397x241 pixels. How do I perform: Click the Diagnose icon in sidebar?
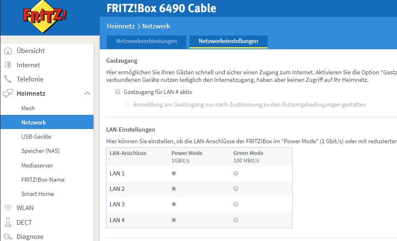click(8, 236)
